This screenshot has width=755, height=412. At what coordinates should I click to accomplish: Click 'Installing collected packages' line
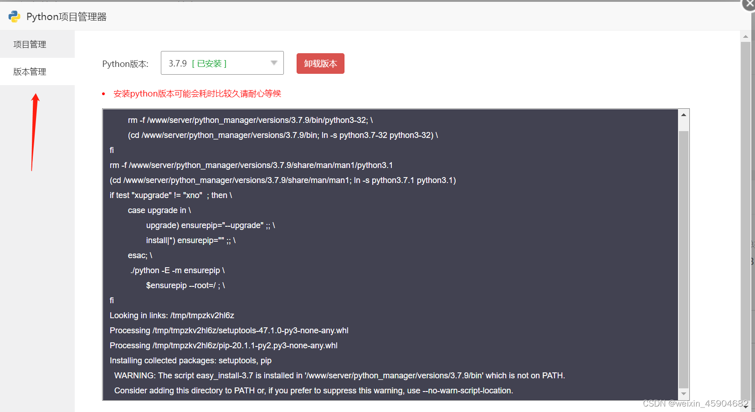tap(190, 361)
